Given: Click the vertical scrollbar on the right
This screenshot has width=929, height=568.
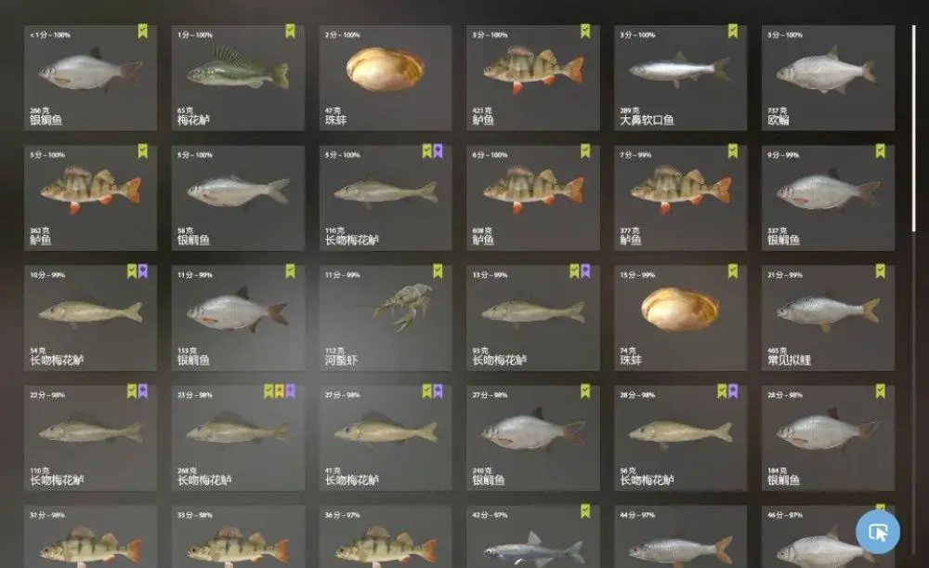Looking at the screenshot, I should [914, 127].
